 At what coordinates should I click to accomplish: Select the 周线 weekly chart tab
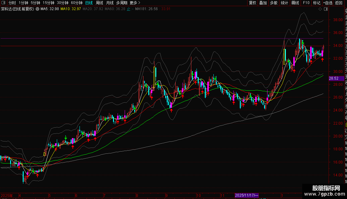tap(99, 3)
